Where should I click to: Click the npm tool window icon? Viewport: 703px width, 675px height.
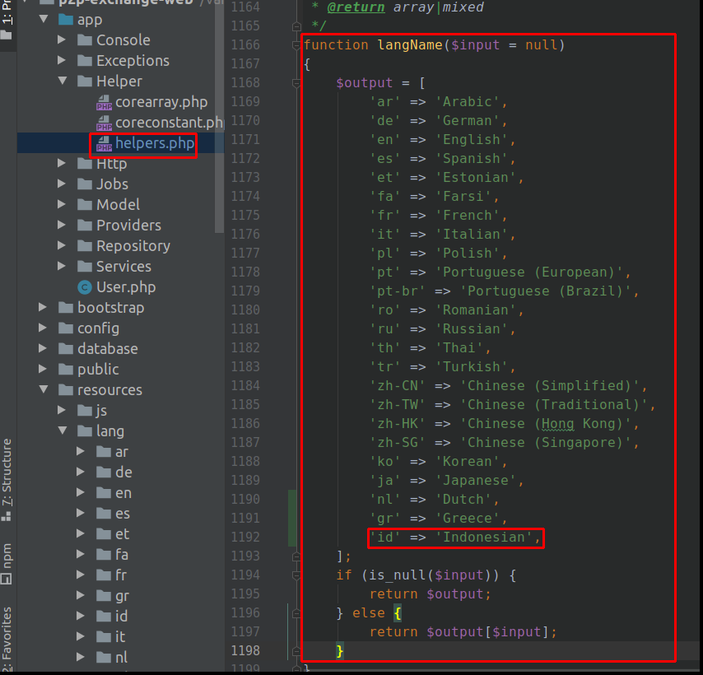(x=7, y=579)
